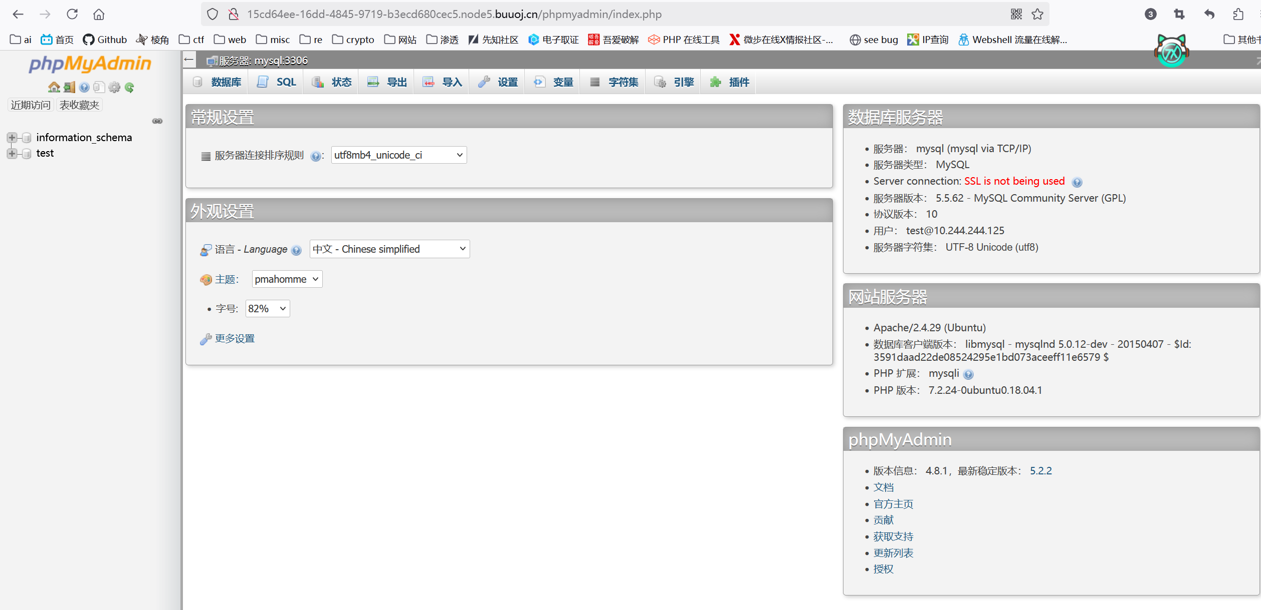The width and height of the screenshot is (1261, 610).
Task: Click the 贡献 contribute link
Action: pyautogui.click(x=884, y=520)
